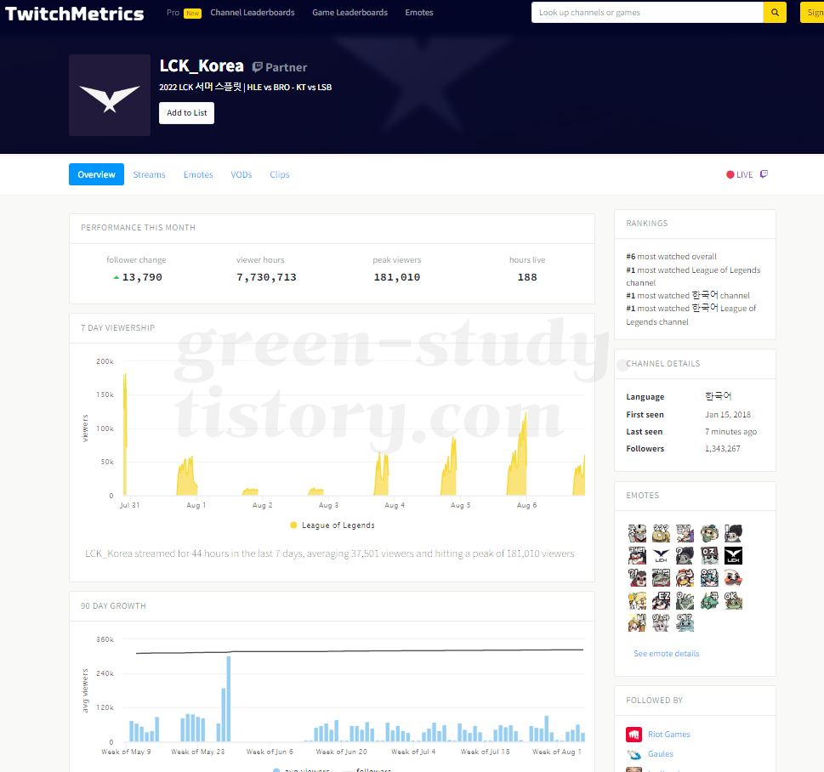824x772 pixels.
Task: Select the "빛" emote
Action: point(638,622)
